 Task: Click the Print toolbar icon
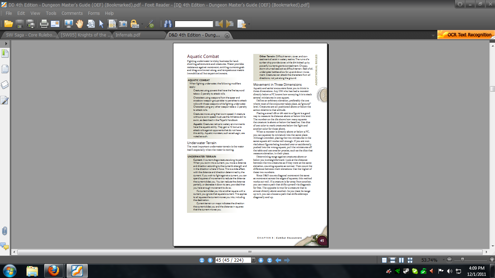(44, 24)
